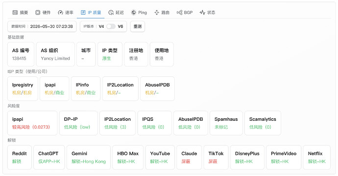Screen dimensions: 338x176
Task: Open the BGP tab
Action: click(185, 13)
